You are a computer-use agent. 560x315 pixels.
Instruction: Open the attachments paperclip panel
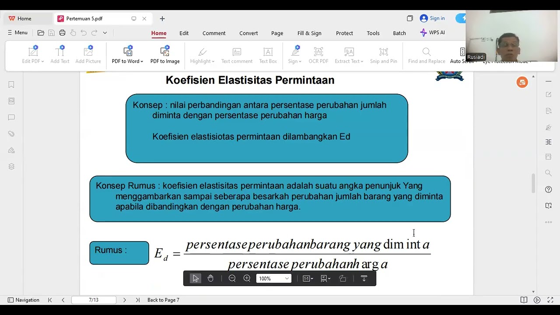coord(11,134)
